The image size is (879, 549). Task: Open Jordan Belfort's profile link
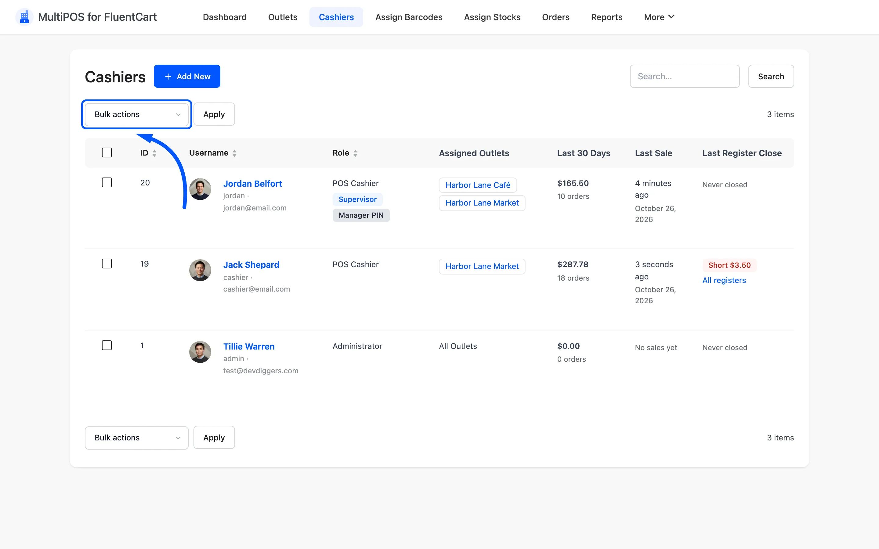252,184
